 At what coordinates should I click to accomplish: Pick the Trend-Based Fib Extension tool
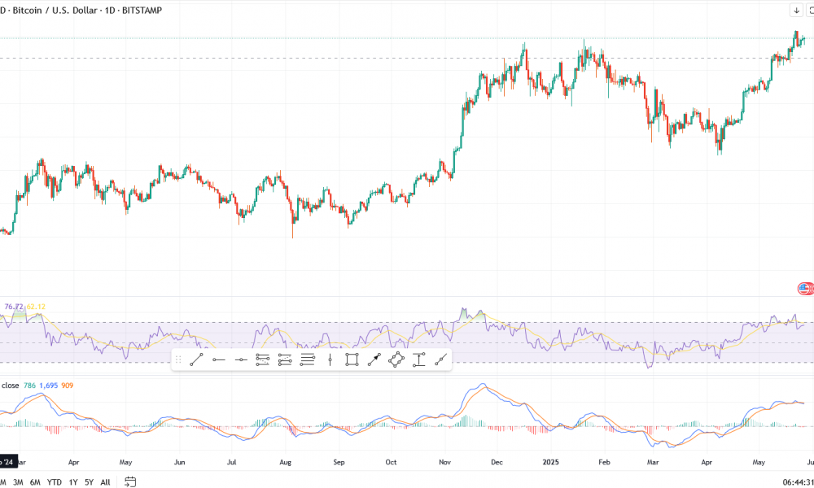(285, 359)
